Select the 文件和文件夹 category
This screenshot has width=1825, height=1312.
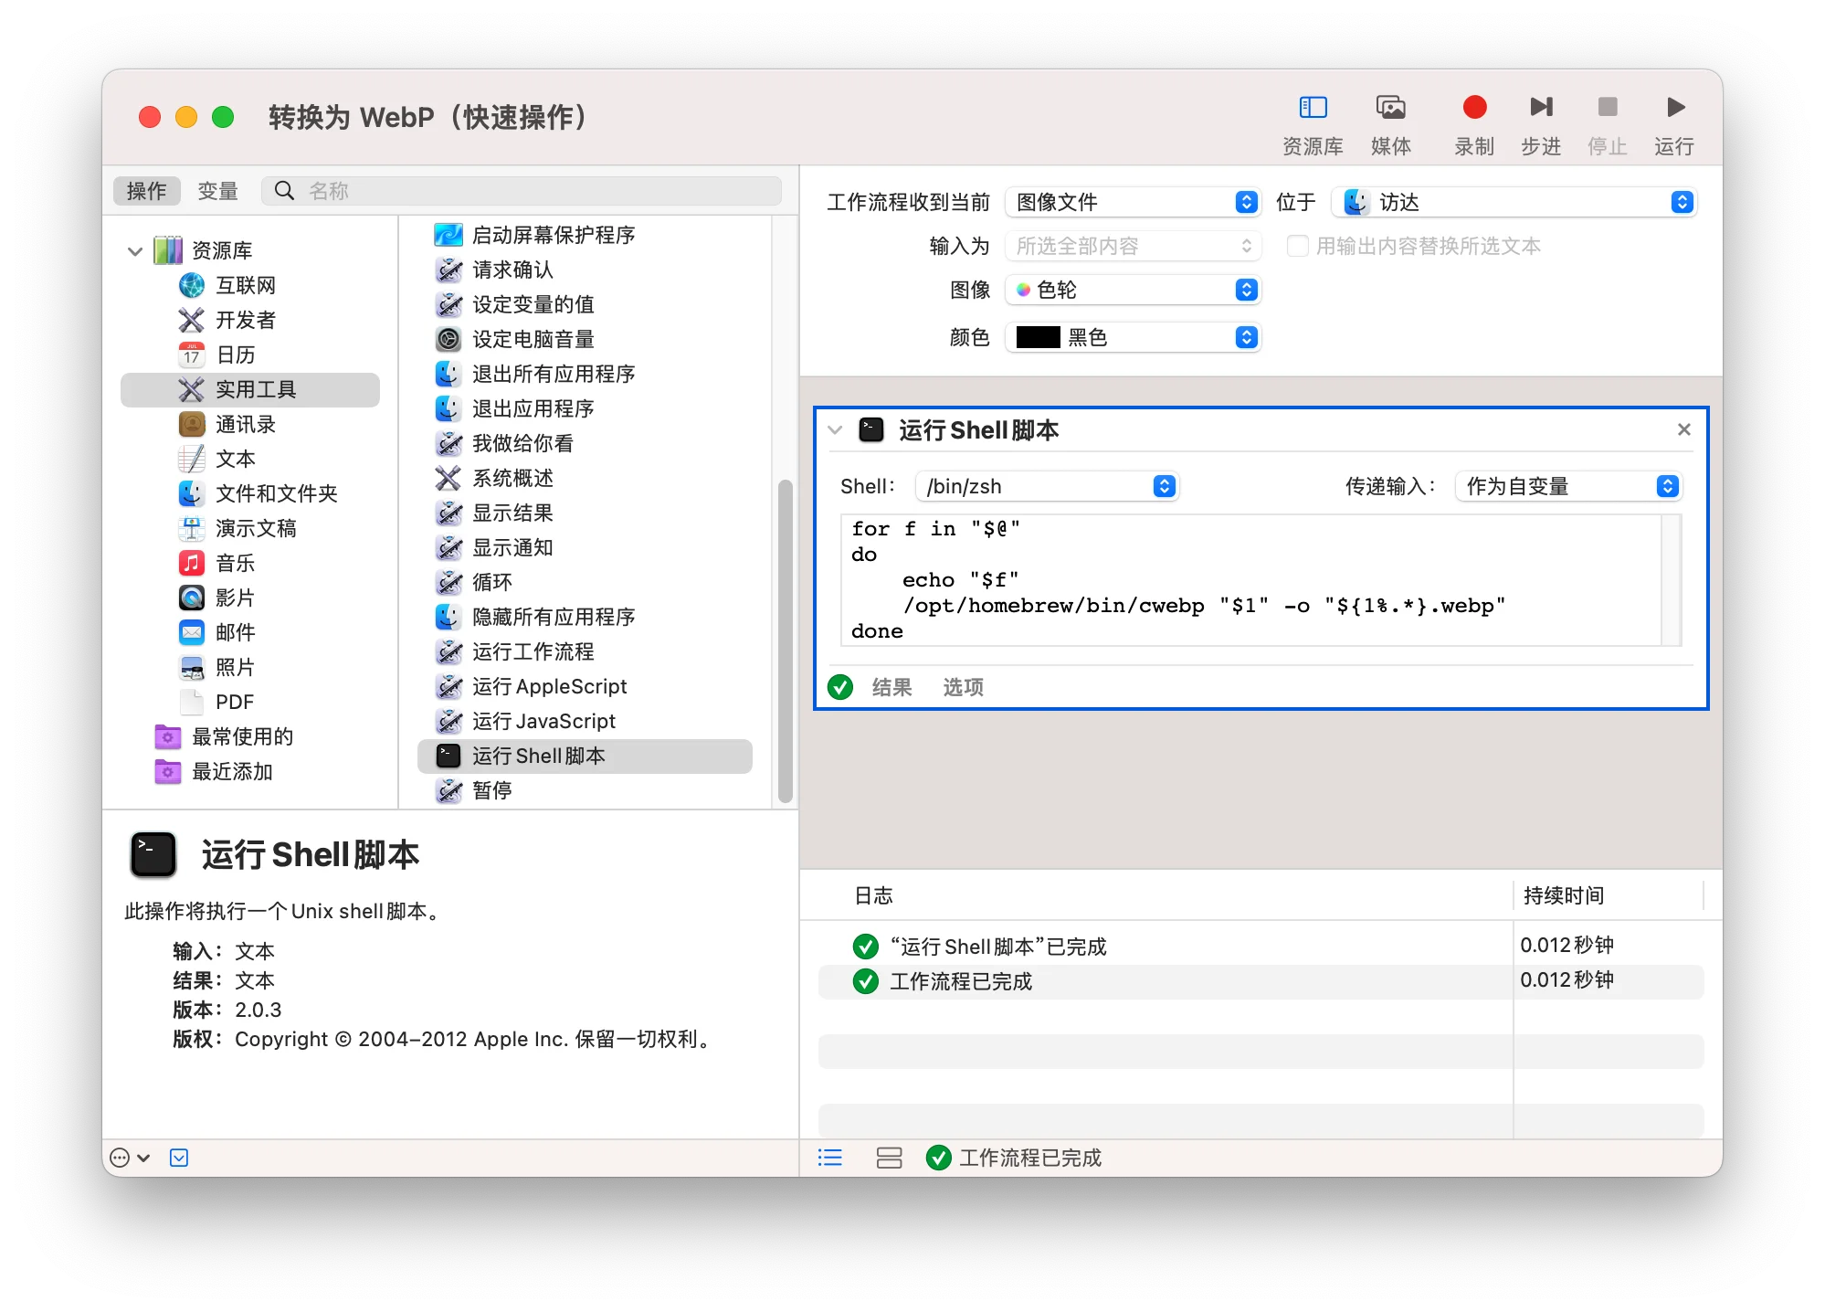click(250, 493)
